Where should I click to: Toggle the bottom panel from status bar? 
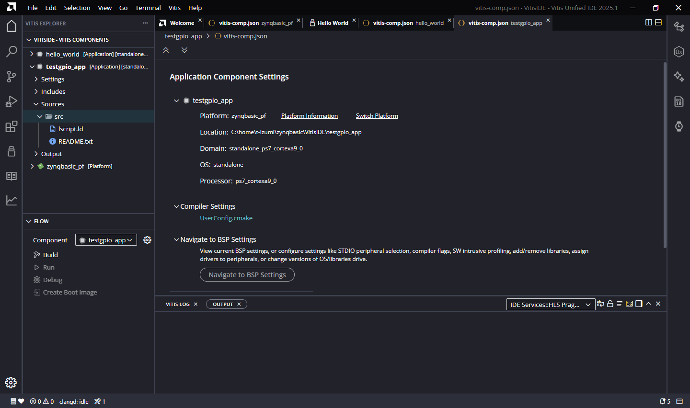679,401
